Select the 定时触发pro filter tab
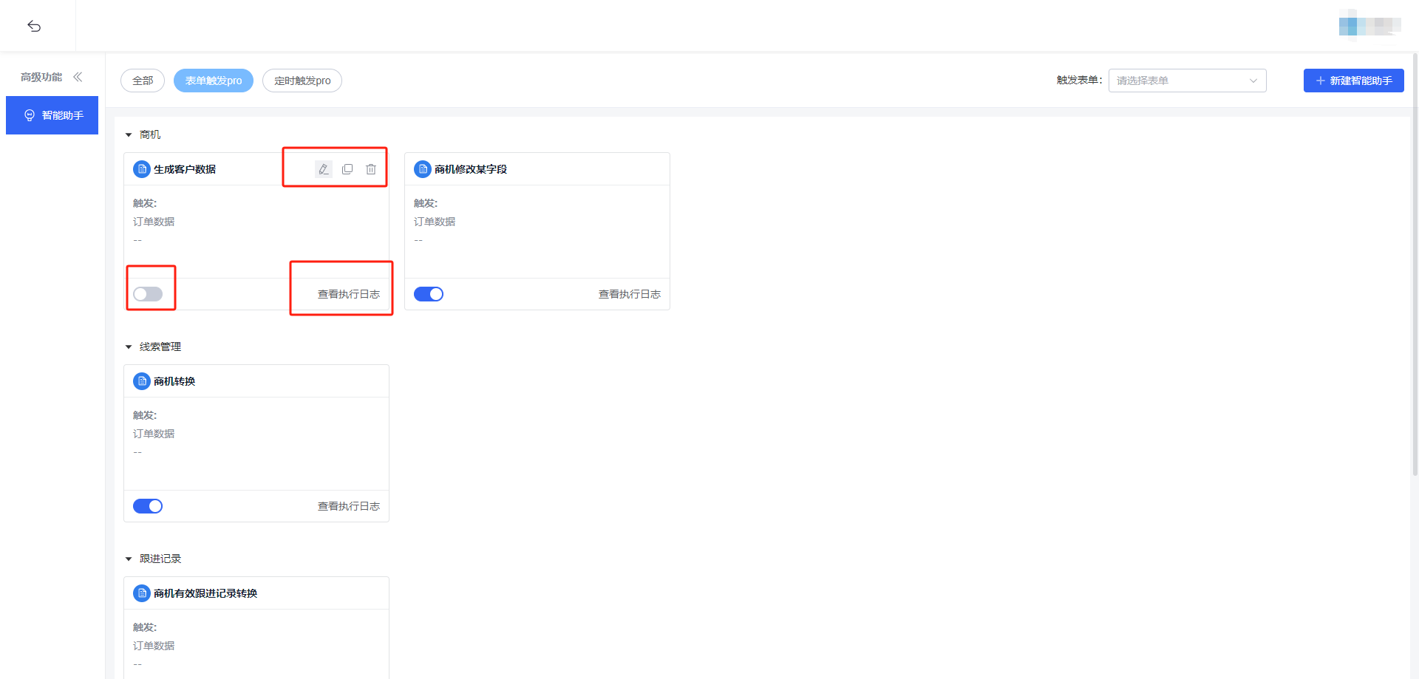The width and height of the screenshot is (1419, 679). click(302, 81)
